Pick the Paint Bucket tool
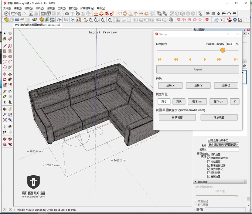This screenshot has height=214, width=252. pos(5,39)
